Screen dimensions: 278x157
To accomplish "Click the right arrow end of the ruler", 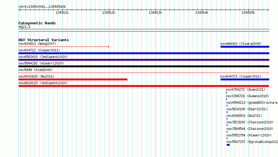I will [x=268, y=10].
